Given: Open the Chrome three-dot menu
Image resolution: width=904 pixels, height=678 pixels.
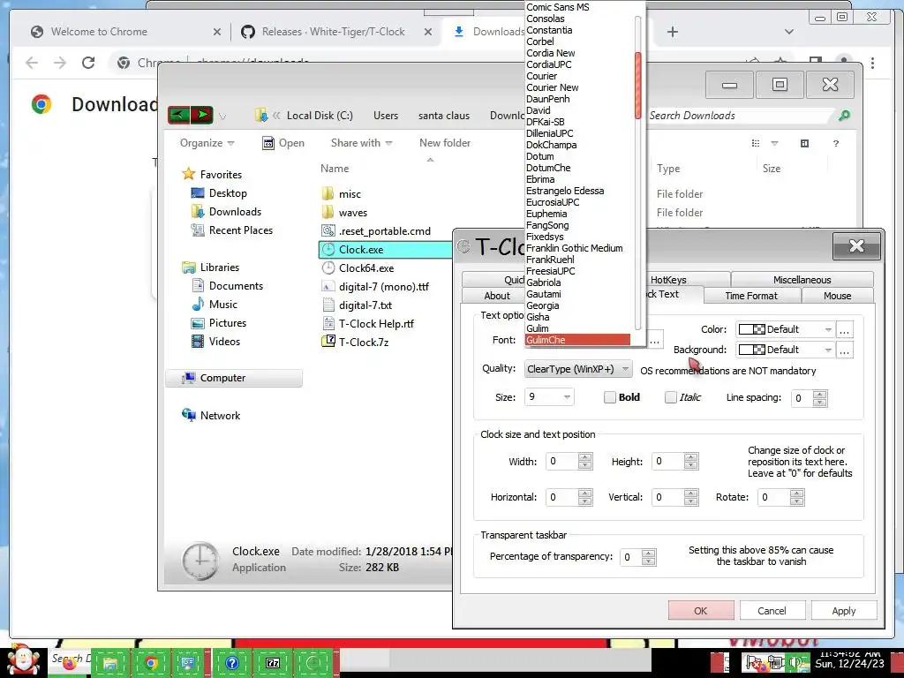Looking at the screenshot, I should 872,63.
